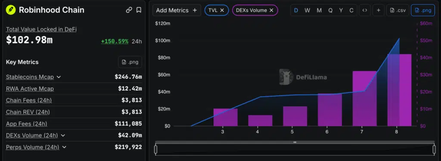The image size is (441, 161).
Task: Click the Total Value Locked in DeFi label
Action: point(41,29)
